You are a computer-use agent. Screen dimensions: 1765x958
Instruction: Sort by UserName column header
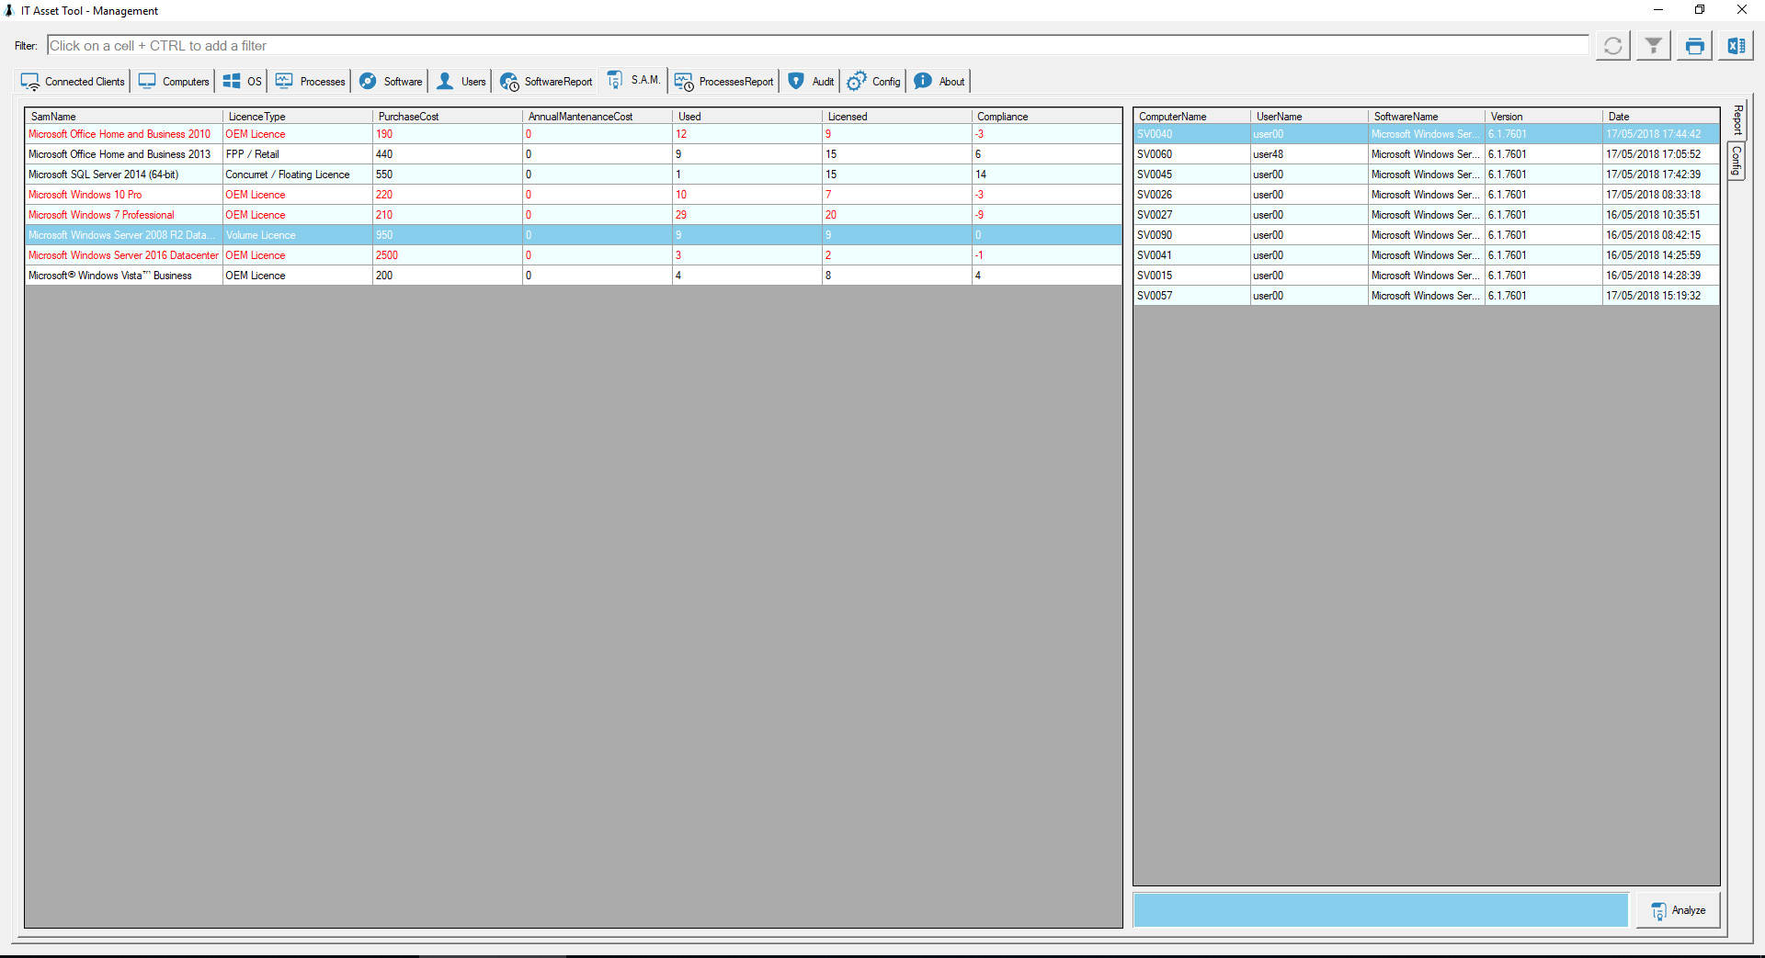(x=1310, y=117)
